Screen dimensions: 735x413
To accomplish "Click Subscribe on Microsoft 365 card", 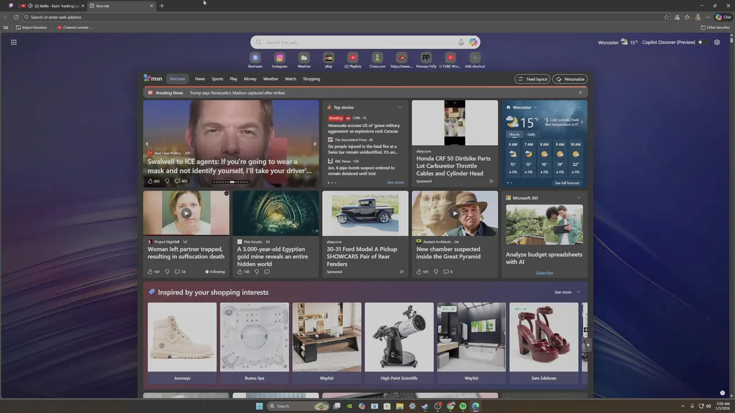I will [544, 273].
